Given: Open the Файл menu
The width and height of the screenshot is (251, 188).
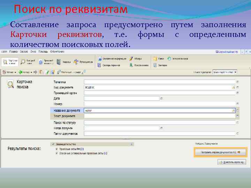Looking at the screenshot, I should [x=4, y=52].
